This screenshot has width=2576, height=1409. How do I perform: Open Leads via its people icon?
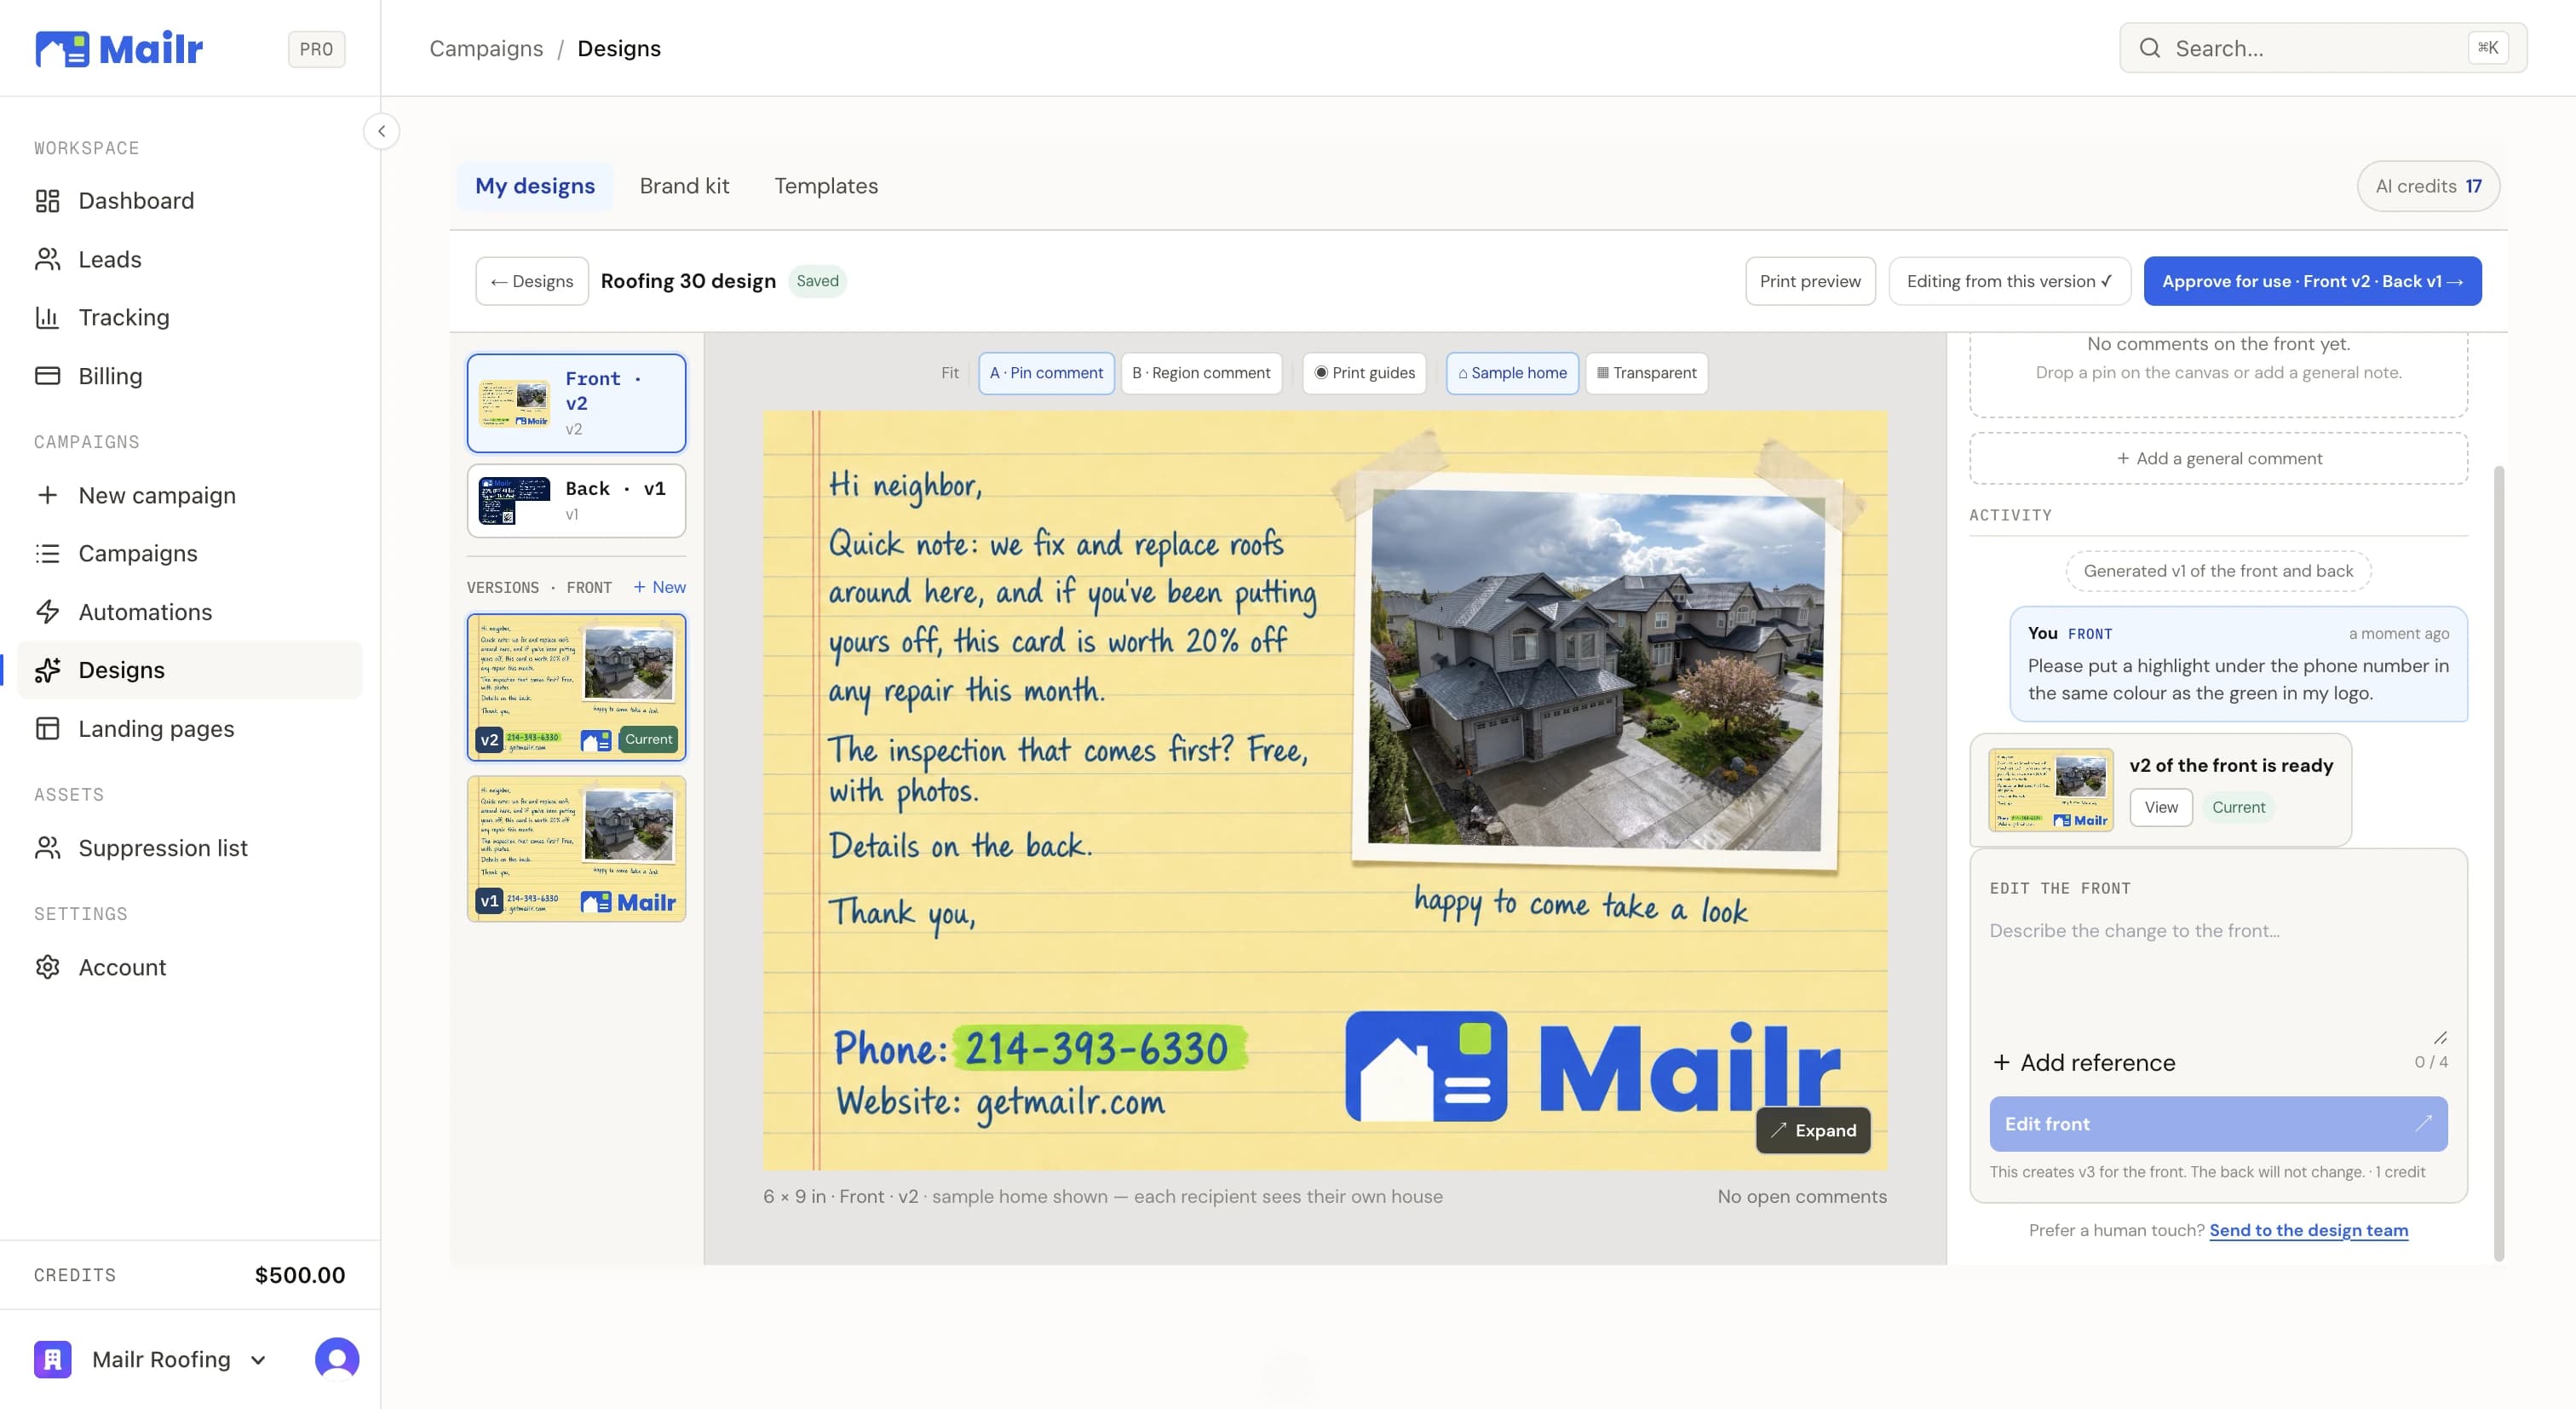(x=47, y=259)
